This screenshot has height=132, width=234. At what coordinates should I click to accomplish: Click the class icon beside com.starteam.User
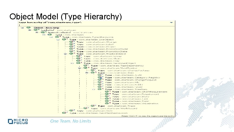click(78, 61)
